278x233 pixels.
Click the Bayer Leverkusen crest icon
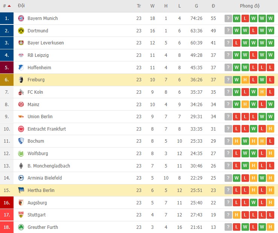(21, 43)
